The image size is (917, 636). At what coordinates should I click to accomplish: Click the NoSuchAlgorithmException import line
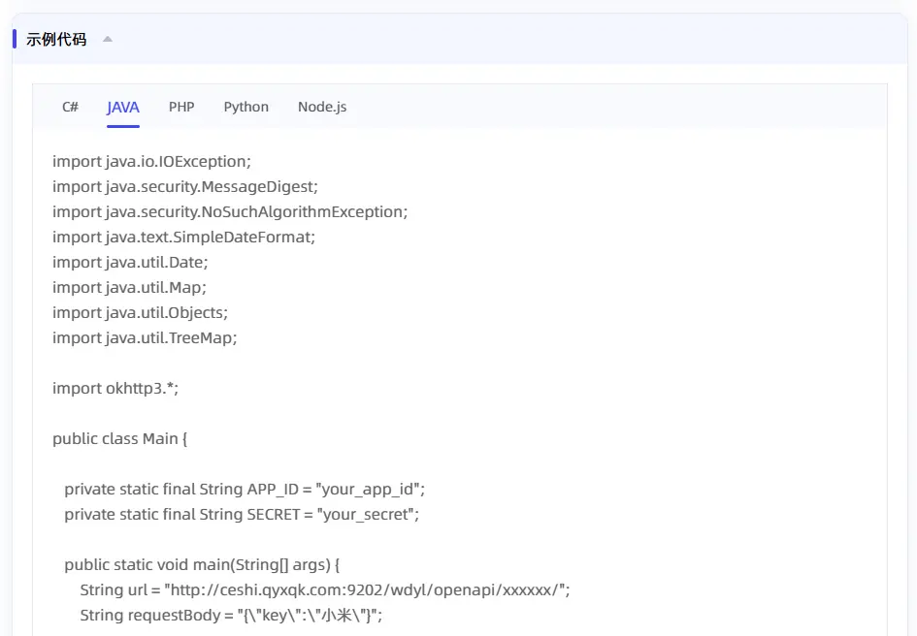click(230, 211)
